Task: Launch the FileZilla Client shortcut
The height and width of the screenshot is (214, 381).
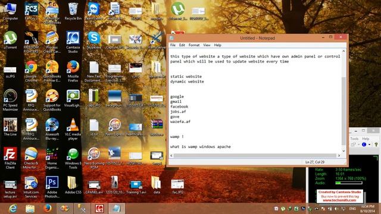Action: tap(10, 158)
